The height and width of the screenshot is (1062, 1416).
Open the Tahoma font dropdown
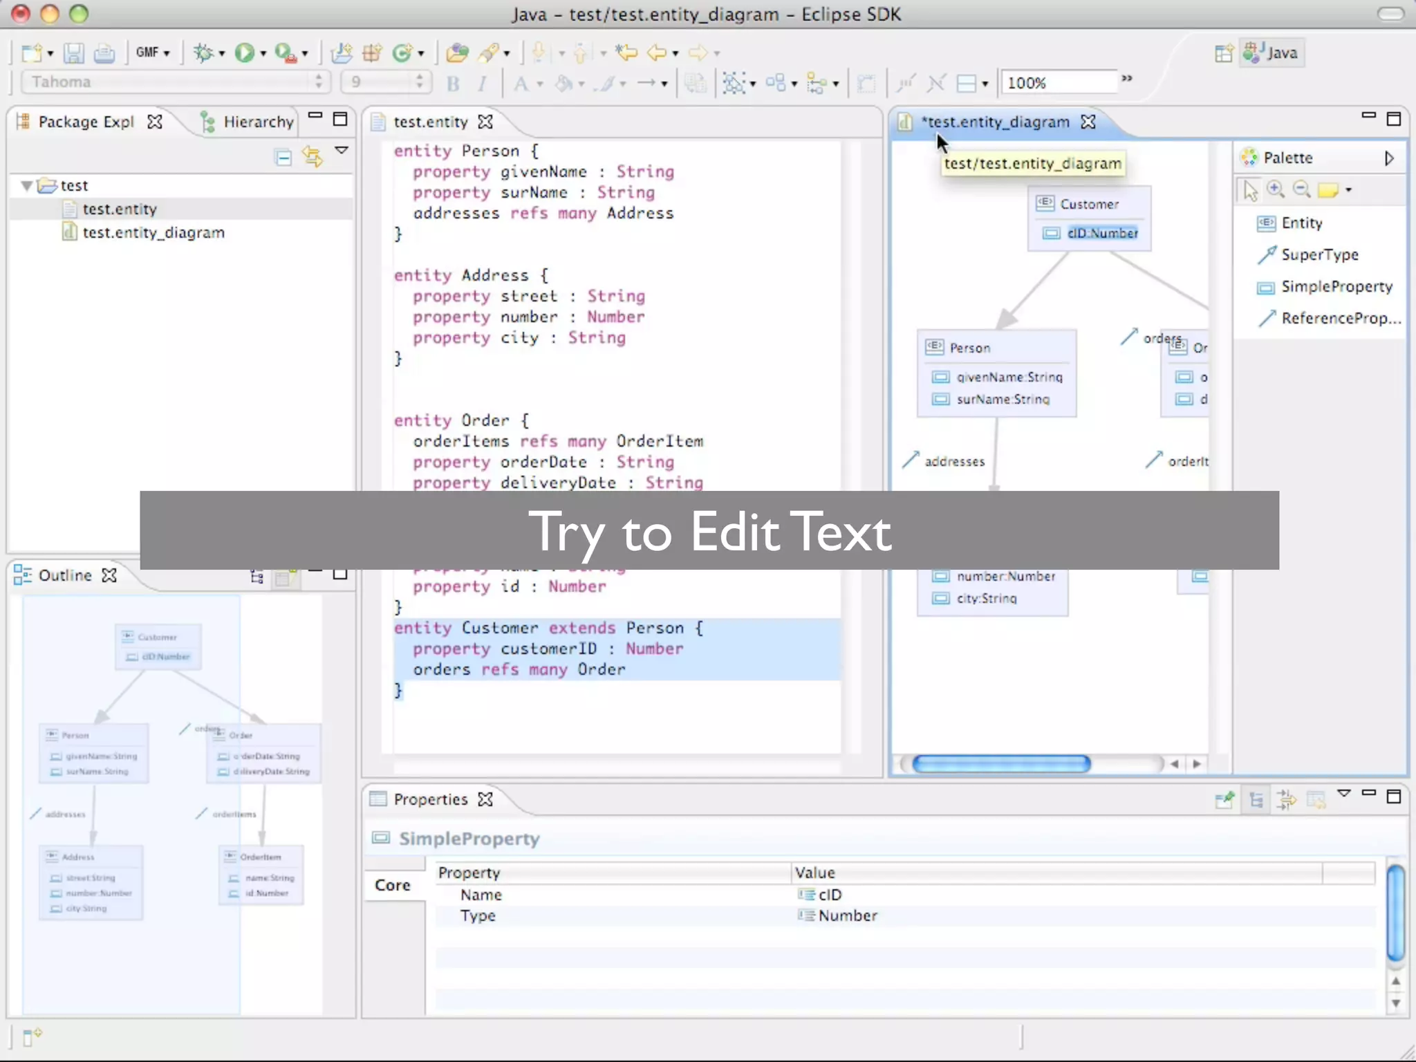175,82
